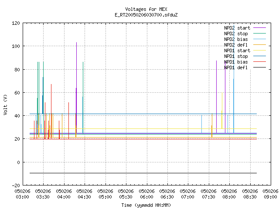Click the 120 y-axis tick label
Image resolution: width=279 pixels, height=209 pixels.
pos(16,23)
